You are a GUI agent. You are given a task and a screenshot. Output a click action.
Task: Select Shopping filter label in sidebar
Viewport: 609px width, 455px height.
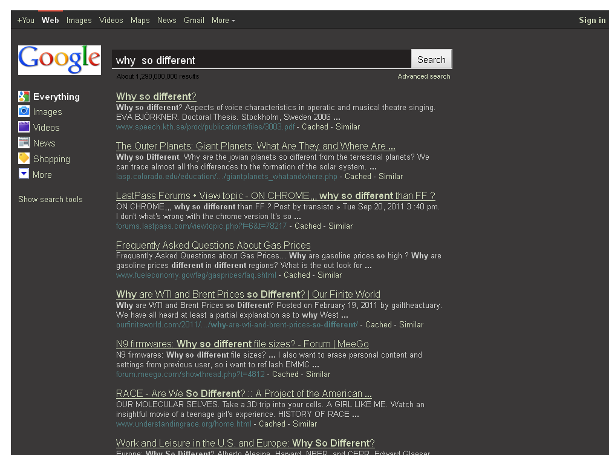[51, 159]
